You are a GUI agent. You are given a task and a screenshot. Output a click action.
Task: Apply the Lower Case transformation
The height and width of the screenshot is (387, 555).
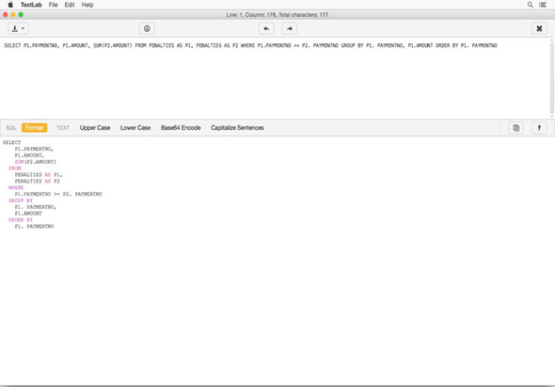click(135, 127)
